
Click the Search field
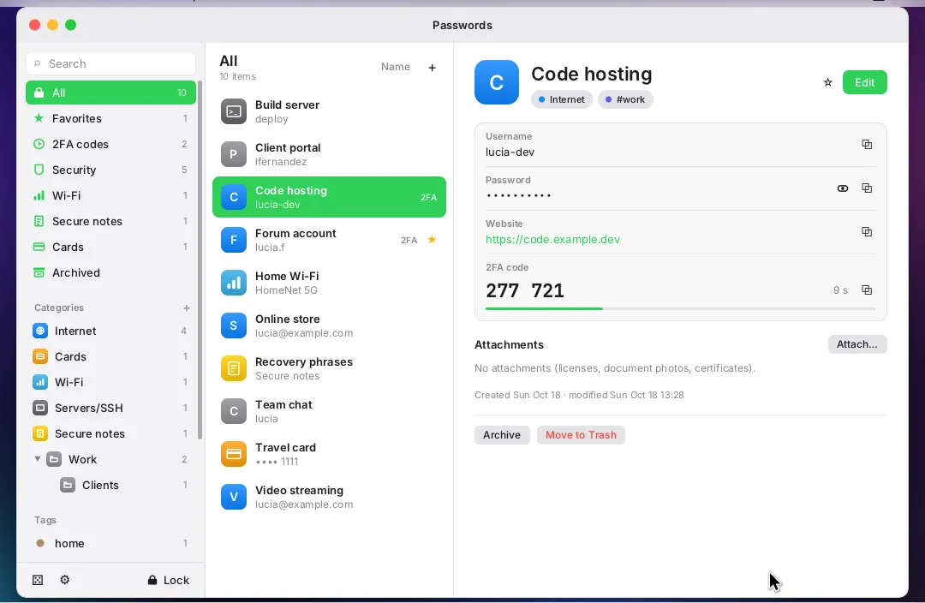pos(110,63)
